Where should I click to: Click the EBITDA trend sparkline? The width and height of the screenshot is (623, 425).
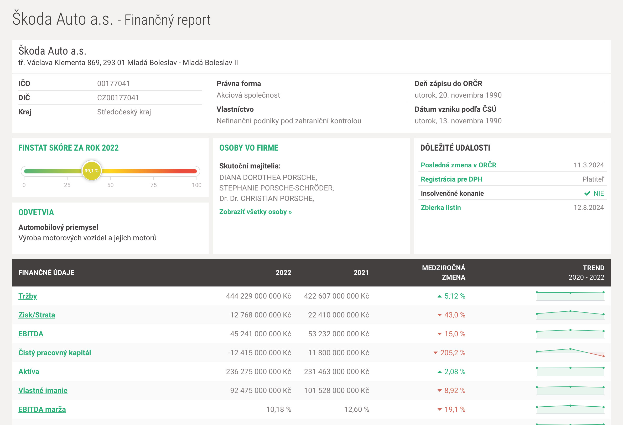tap(570, 334)
